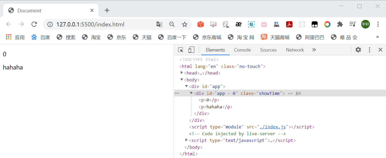Show more DevTools tabs chevron
The image size is (386, 158).
point(314,50)
